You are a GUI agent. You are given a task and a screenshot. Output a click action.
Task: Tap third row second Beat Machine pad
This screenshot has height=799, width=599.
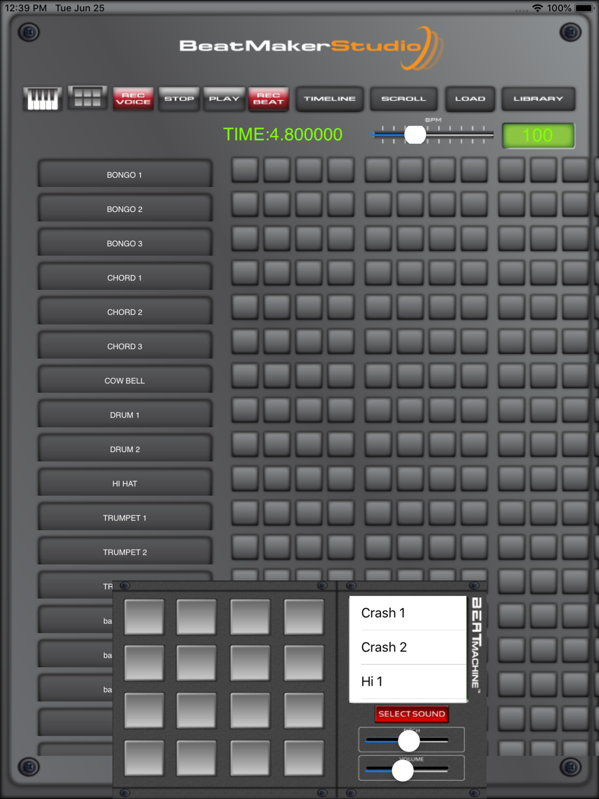pyautogui.click(x=196, y=710)
